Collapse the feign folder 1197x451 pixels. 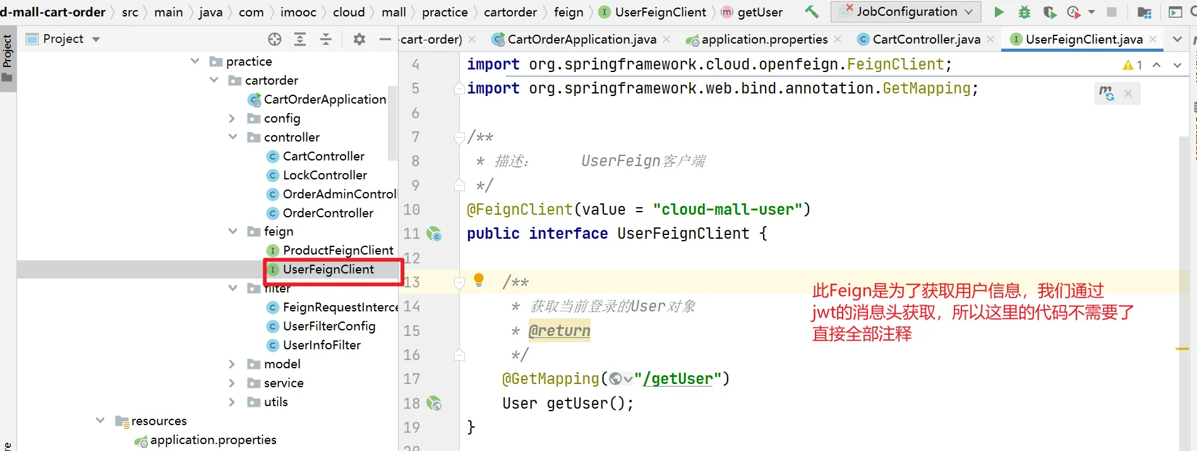coord(233,231)
